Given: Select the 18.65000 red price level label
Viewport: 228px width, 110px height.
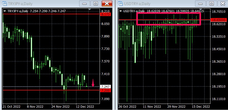Looking at the screenshot, I should tap(219, 20).
